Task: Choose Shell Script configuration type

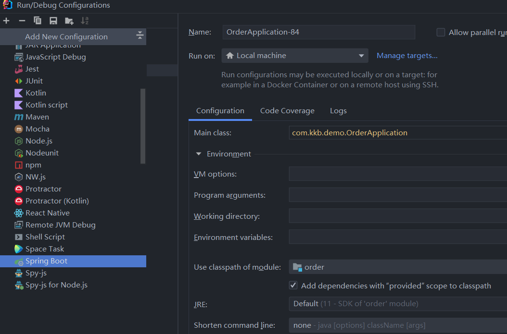Action: (x=73, y=237)
